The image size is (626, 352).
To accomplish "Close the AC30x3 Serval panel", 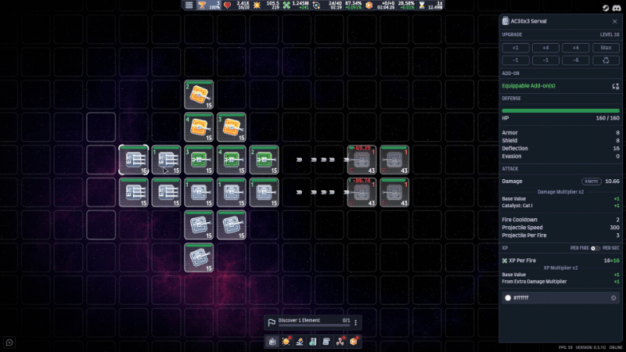I will (614, 22).
